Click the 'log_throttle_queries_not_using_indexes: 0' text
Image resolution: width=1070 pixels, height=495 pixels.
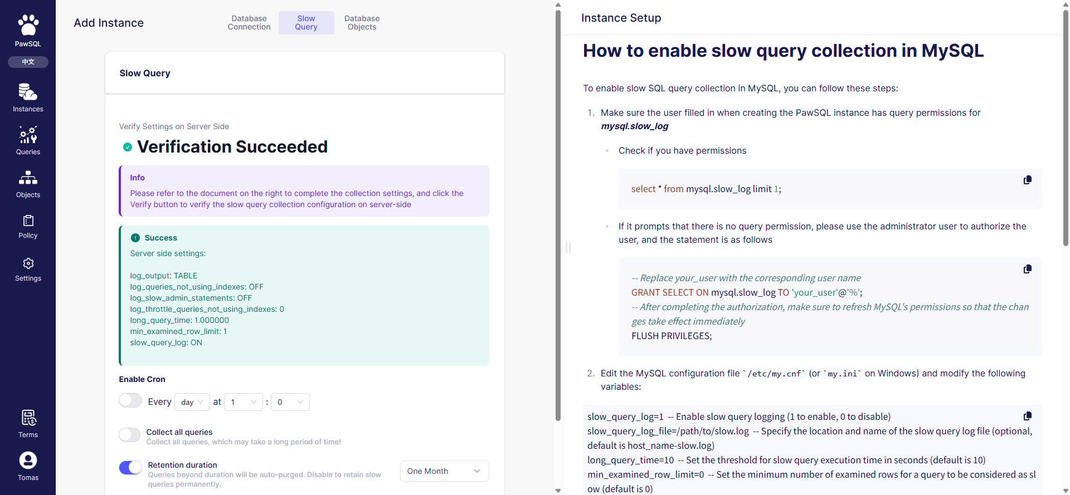click(207, 309)
